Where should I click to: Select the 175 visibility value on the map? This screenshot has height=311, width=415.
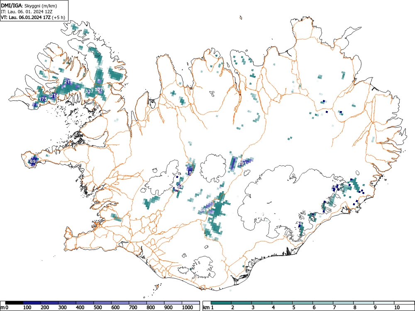pyautogui.click(x=43, y=99)
